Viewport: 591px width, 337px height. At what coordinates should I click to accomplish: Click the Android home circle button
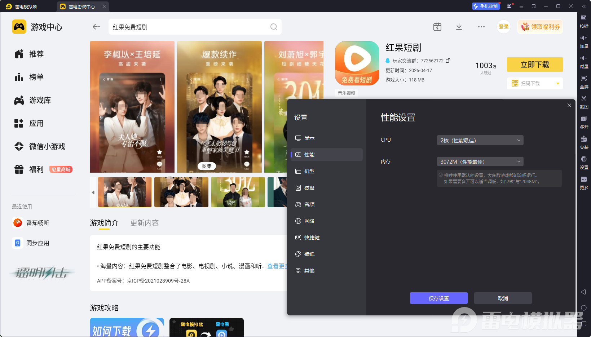point(584,308)
